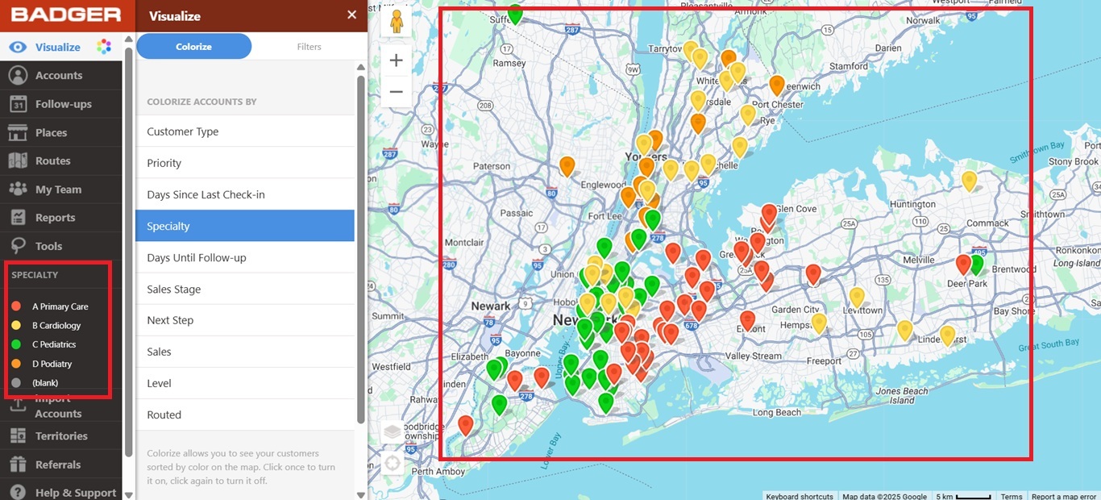Switch to the Filters tab

tap(309, 47)
